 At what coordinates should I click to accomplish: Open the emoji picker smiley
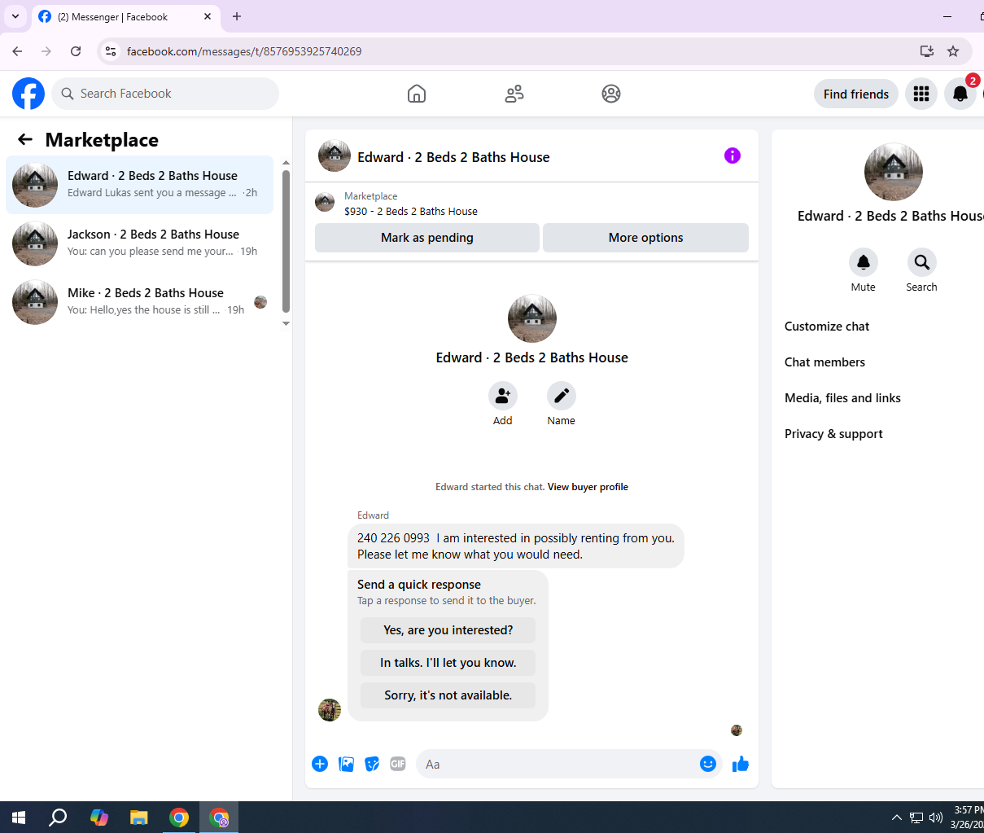[x=708, y=764]
